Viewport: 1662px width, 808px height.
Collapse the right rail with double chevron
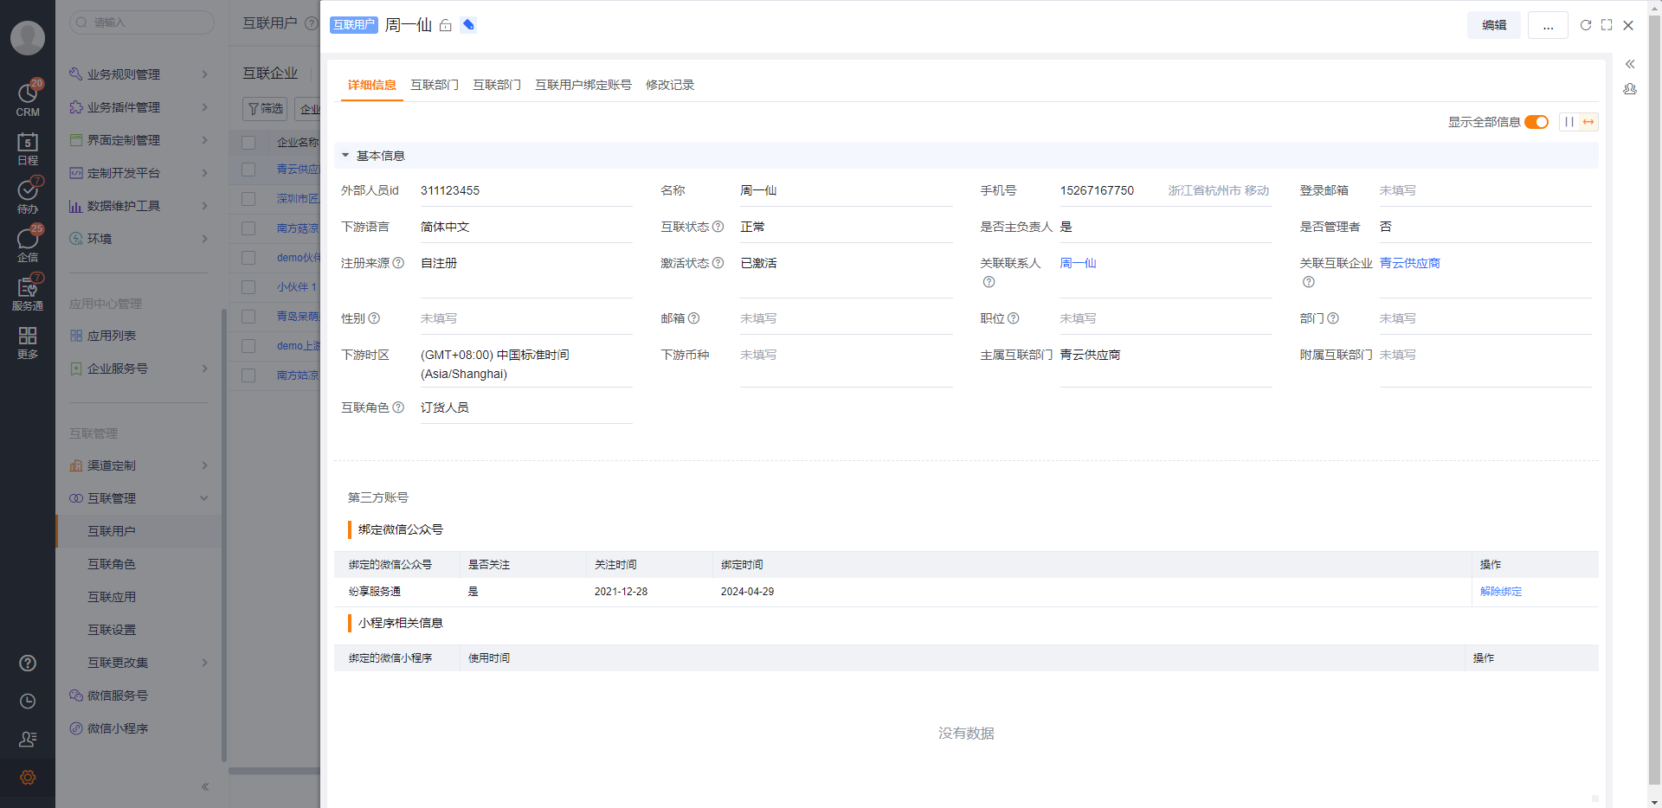pyautogui.click(x=1630, y=64)
